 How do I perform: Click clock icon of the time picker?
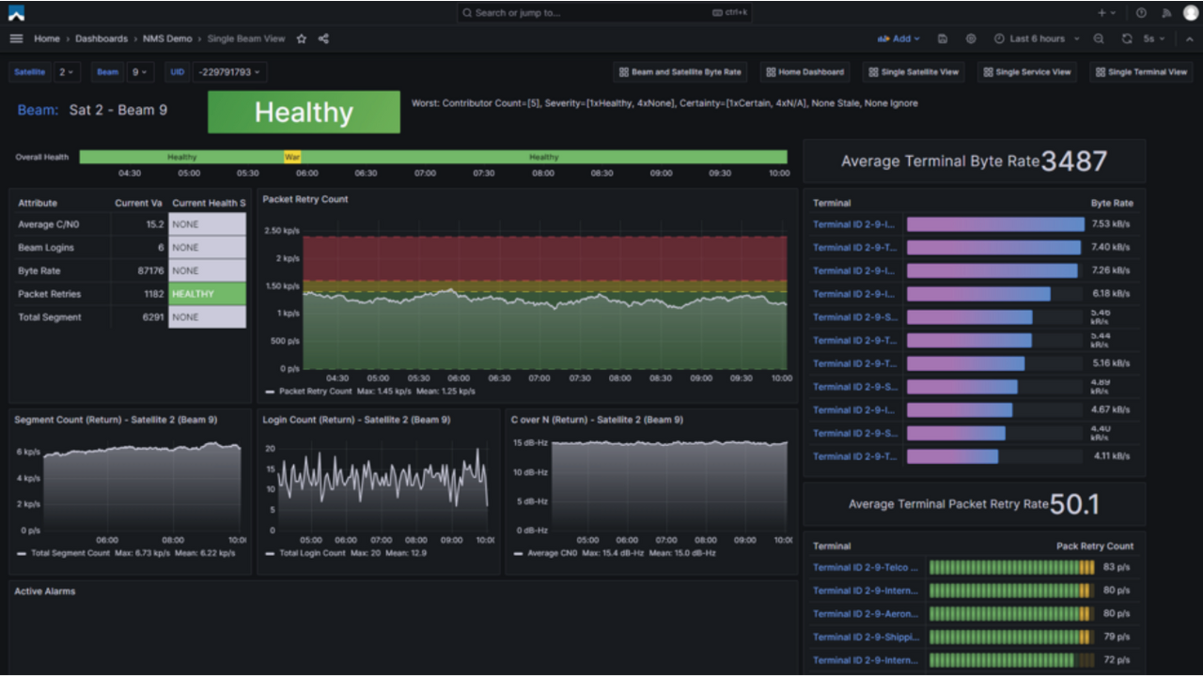point(999,38)
